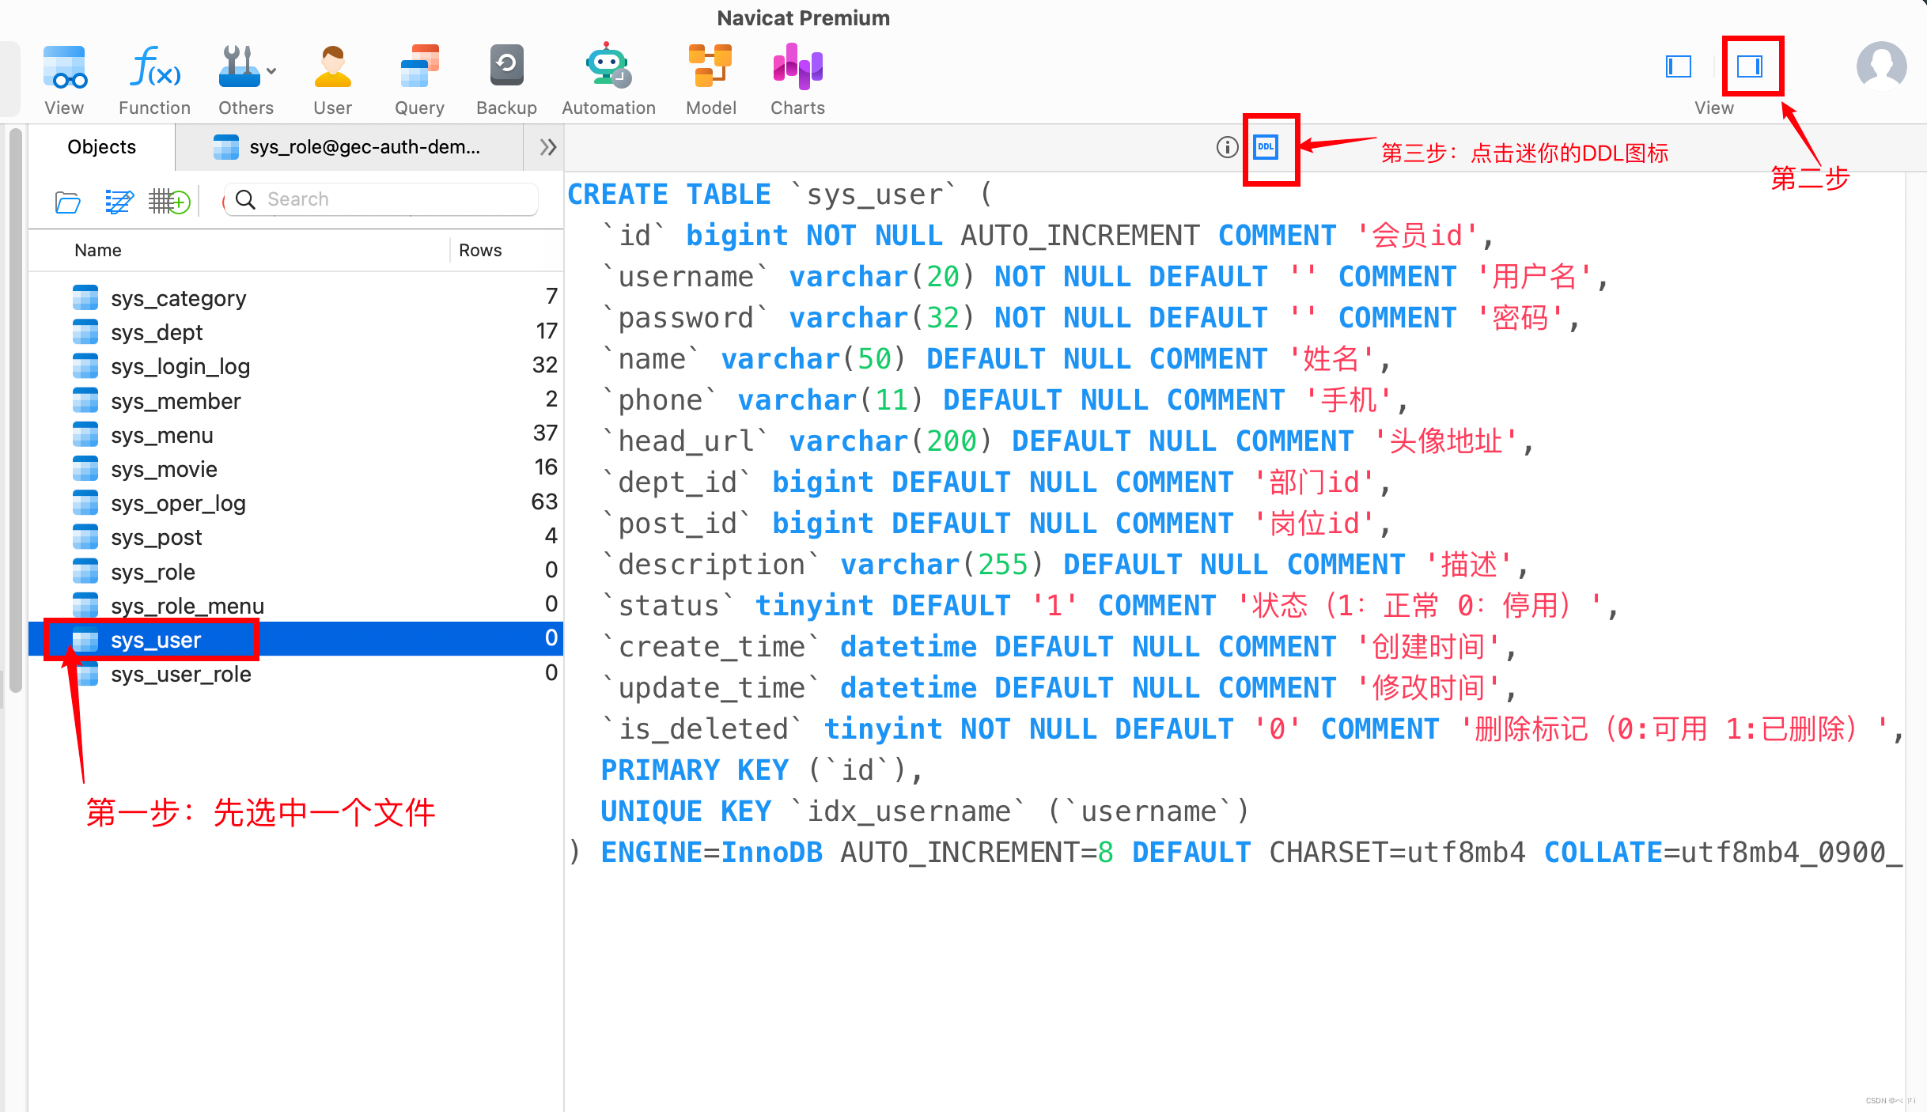Click the small DDL icon
The width and height of the screenshot is (1927, 1112).
point(1266,147)
